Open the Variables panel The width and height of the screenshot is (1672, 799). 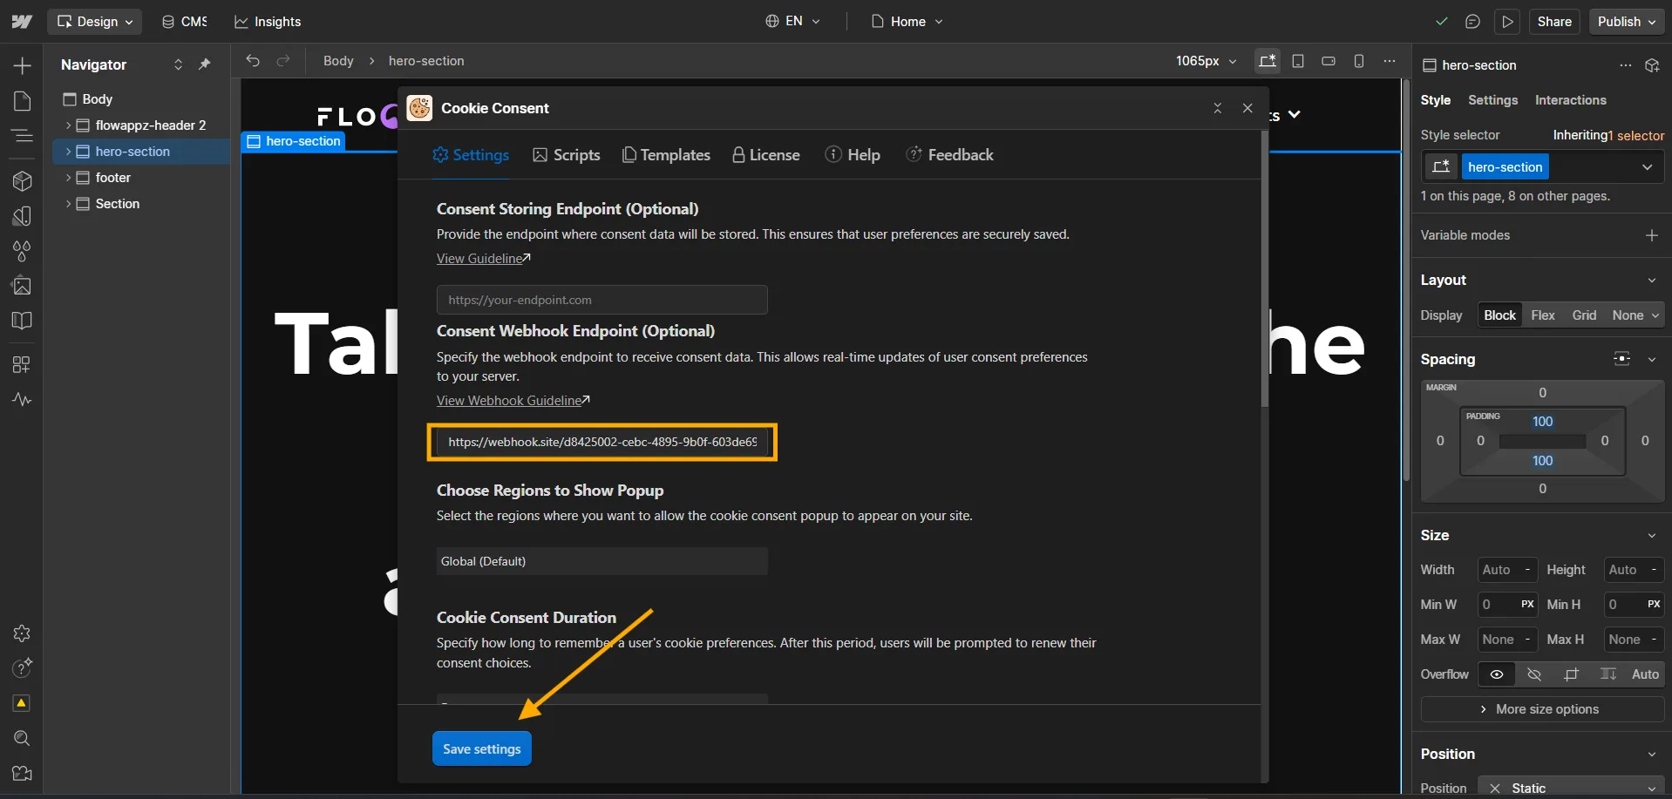(x=23, y=216)
